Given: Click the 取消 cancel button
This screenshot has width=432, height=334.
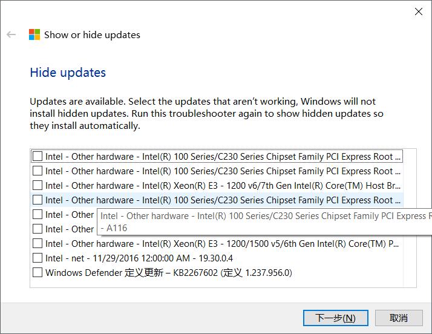Looking at the screenshot, I should click(x=398, y=318).
